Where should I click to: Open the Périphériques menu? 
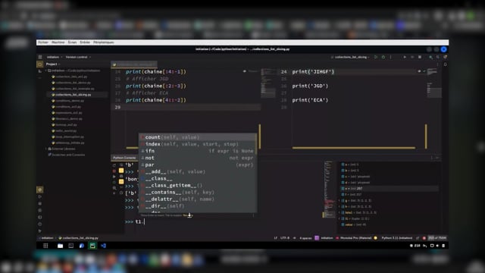tap(104, 42)
